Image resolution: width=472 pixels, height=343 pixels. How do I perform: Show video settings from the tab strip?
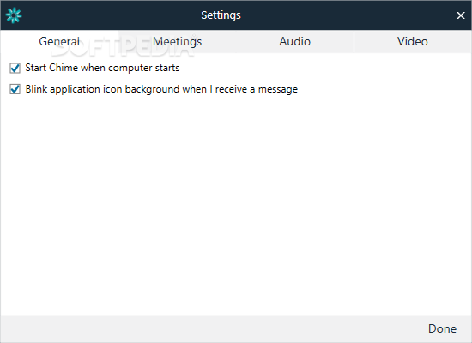pos(413,41)
